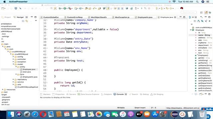Screen dimensions: 213x119
Task: Expand the controller folder
Action: [13, 59]
